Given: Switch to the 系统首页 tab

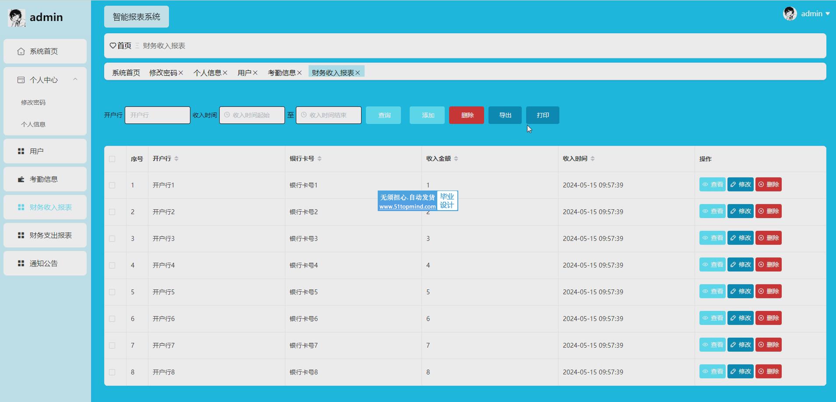Looking at the screenshot, I should pos(126,73).
